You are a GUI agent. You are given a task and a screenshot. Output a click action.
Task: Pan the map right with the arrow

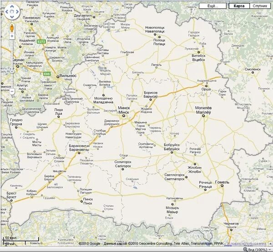tap(17, 12)
